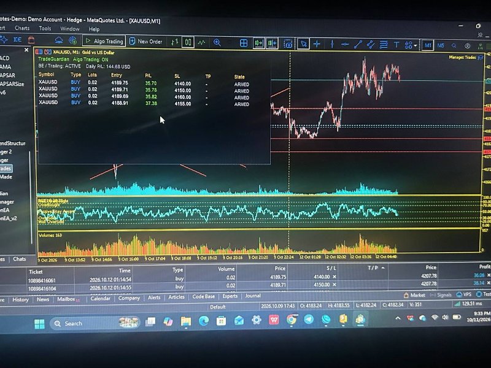The width and height of the screenshot is (491, 368).
Task: Open the MQL5 IDE editor
Action: coord(17,39)
